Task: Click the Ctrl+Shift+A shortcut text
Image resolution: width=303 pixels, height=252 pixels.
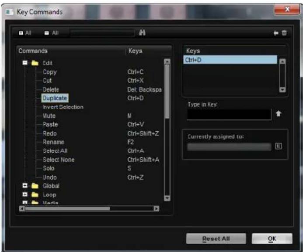Action: (x=143, y=160)
